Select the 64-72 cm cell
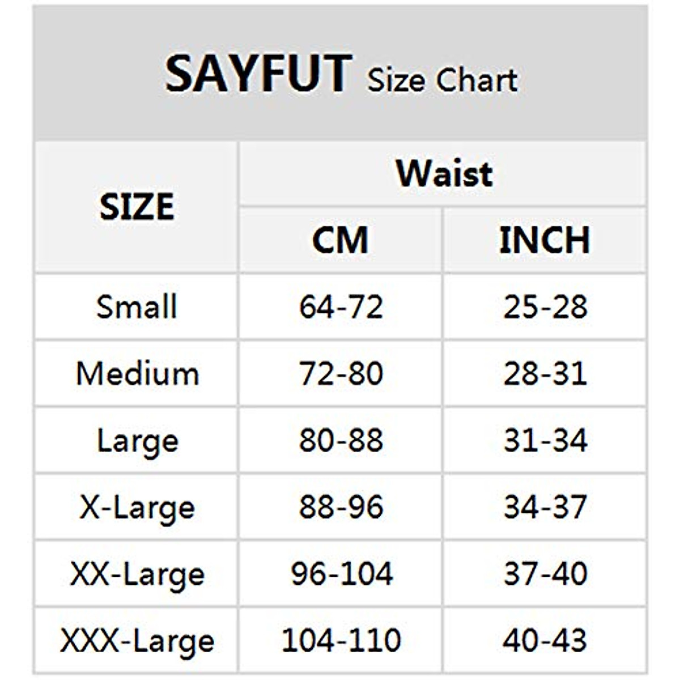680x680 pixels. [341, 307]
